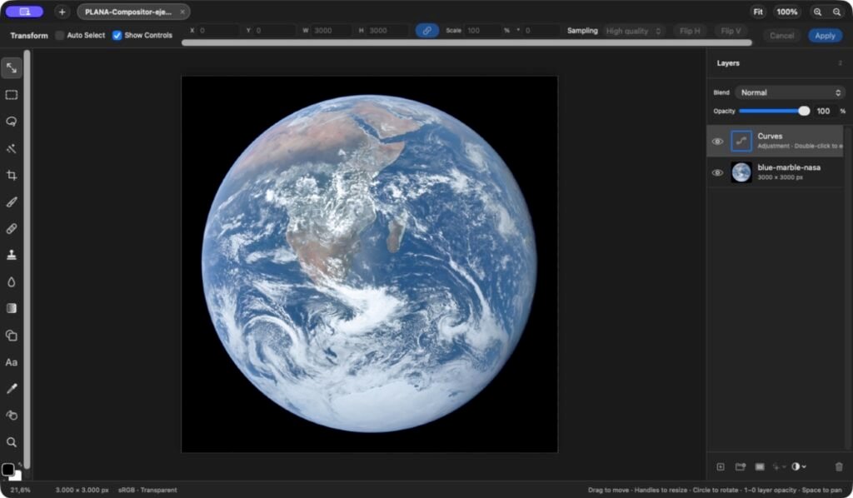The image size is (853, 498).
Task: Click the 100% zoom button
Action: [786, 12]
